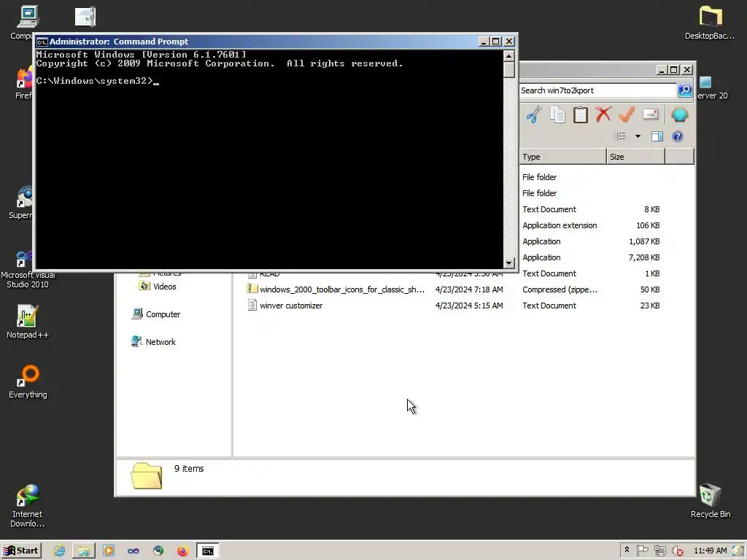
Task: Click the Cut scissors icon in Explorer toolbar
Action: 534,114
